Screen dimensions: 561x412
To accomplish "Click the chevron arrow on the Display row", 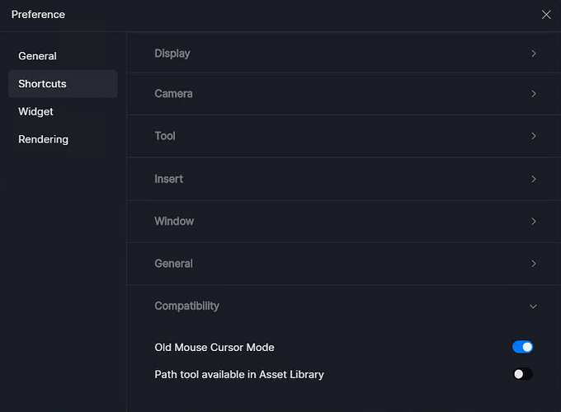I will [534, 54].
